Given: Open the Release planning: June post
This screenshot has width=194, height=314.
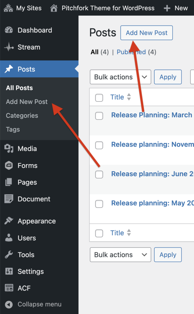Looking at the screenshot, I should tap(153, 174).
